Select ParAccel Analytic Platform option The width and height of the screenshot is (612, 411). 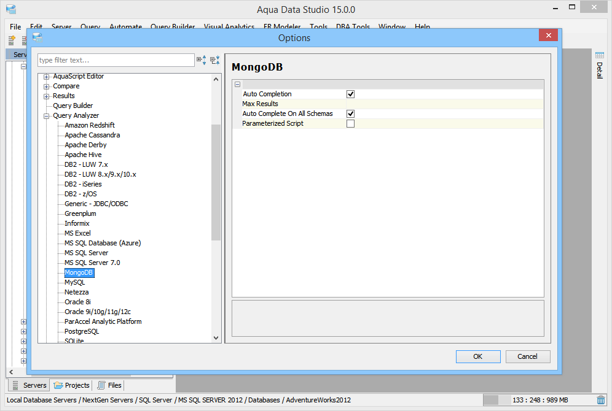(x=103, y=321)
